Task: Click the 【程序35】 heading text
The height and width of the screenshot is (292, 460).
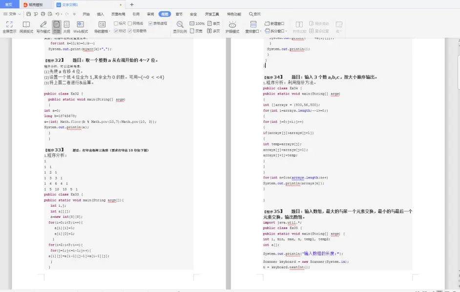Action: 273,211
